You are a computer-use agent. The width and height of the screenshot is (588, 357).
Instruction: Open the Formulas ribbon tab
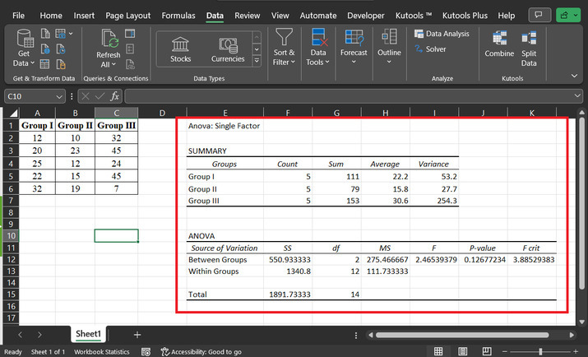(x=178, y=15)
